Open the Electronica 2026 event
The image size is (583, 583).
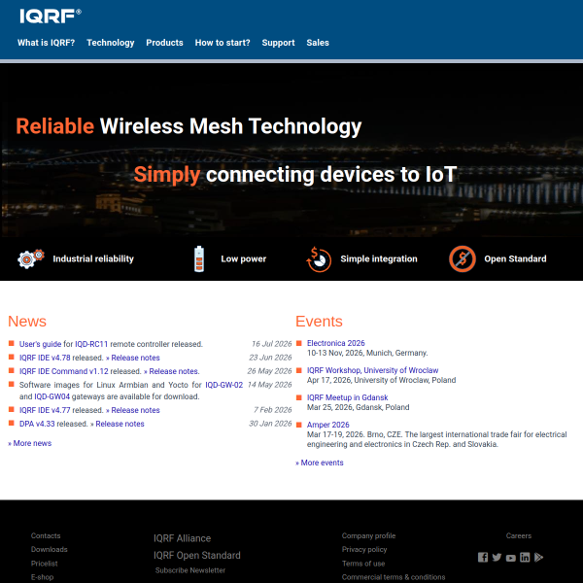click(336, 343)
